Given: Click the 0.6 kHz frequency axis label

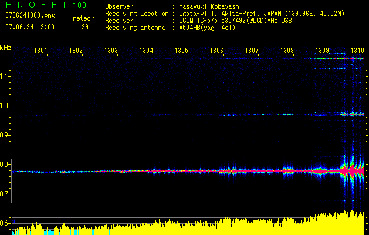Looking at the screenshot, I should [5, 223].
